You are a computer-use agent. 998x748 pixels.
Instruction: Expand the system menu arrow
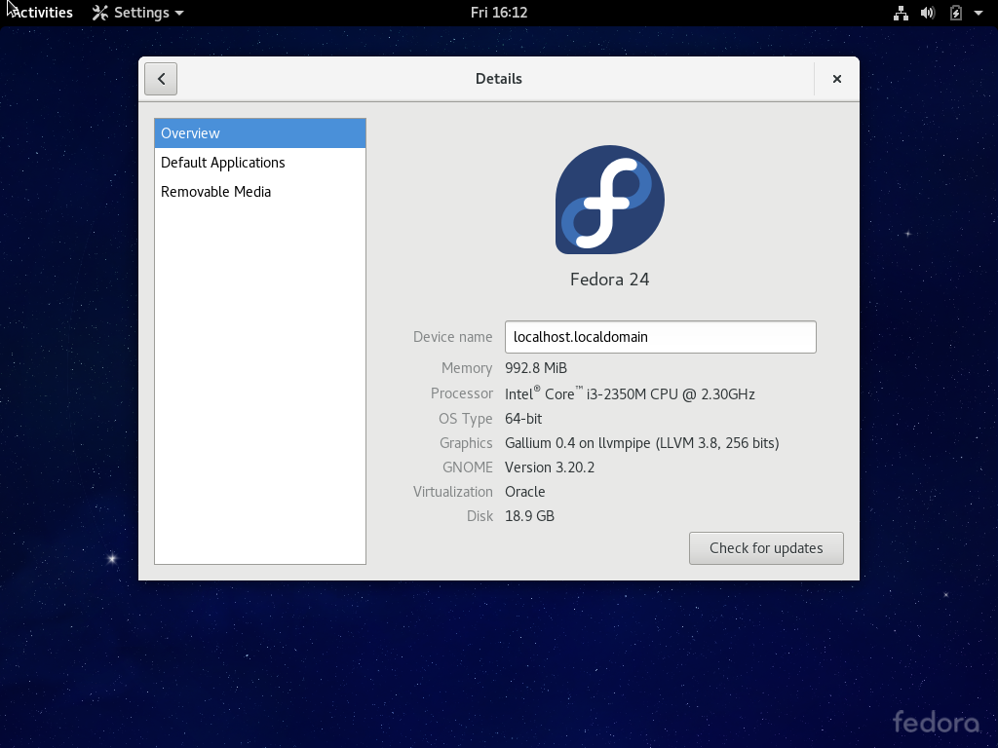coord(979,13)
